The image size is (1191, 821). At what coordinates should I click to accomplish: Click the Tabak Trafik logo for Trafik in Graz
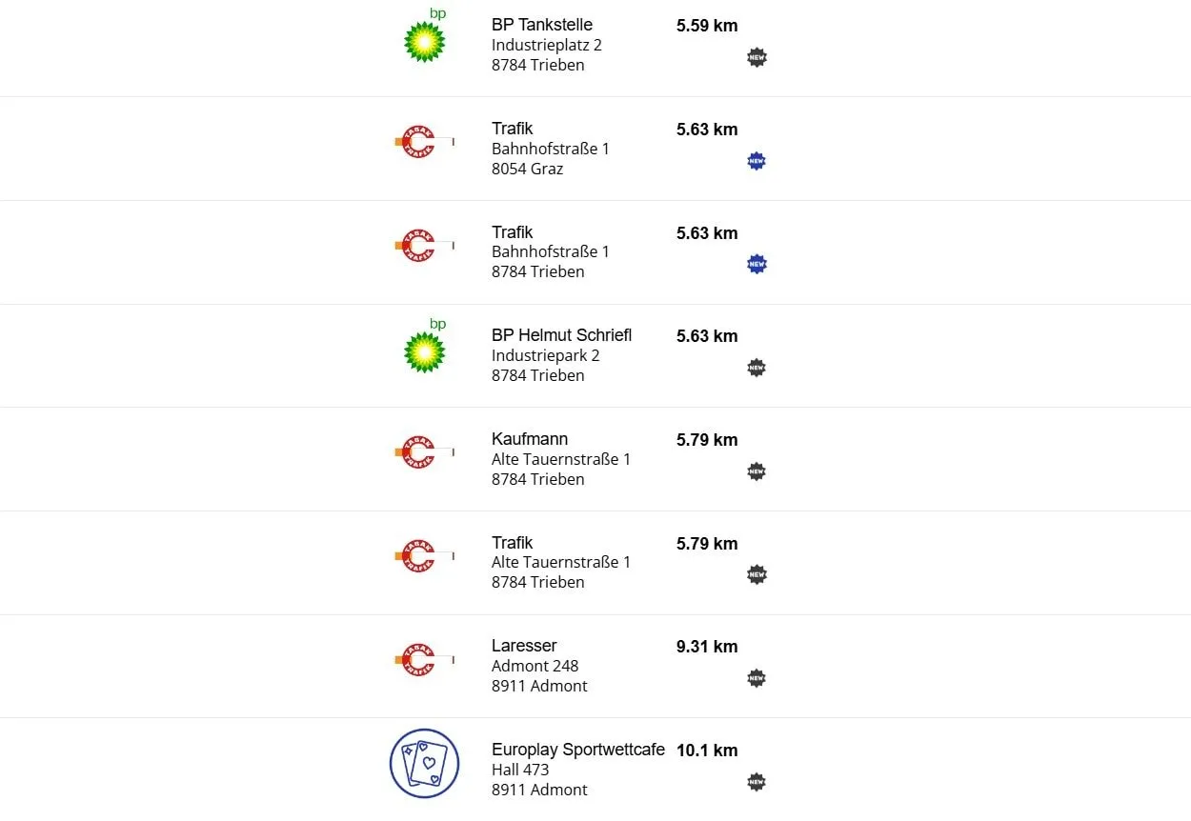(419, 142)
